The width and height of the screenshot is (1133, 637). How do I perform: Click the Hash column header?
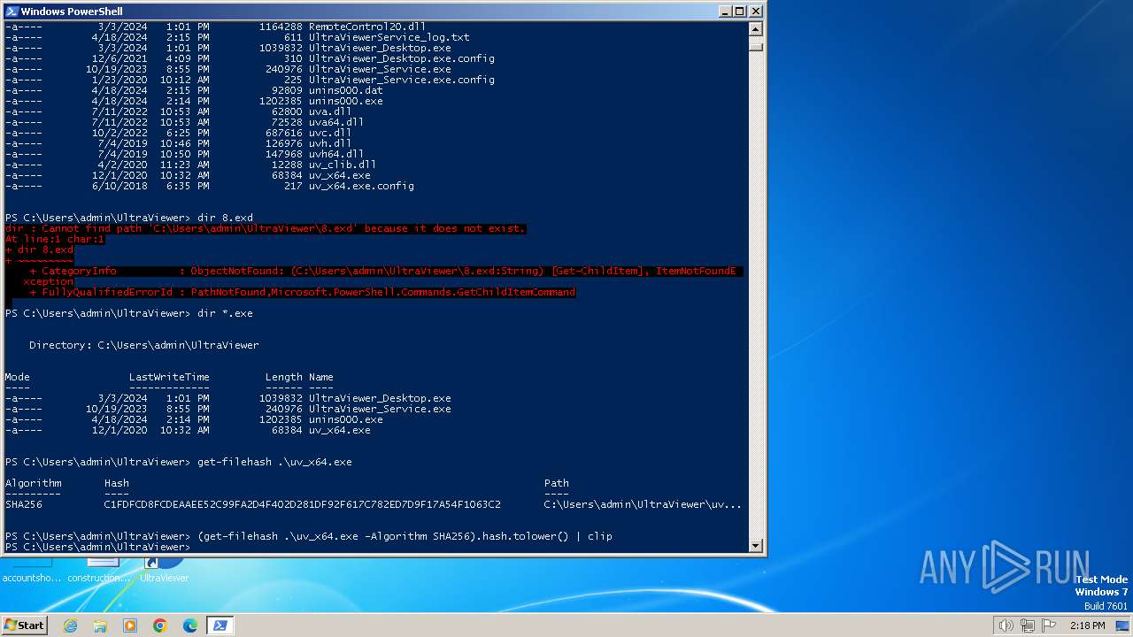pos(117,483)
